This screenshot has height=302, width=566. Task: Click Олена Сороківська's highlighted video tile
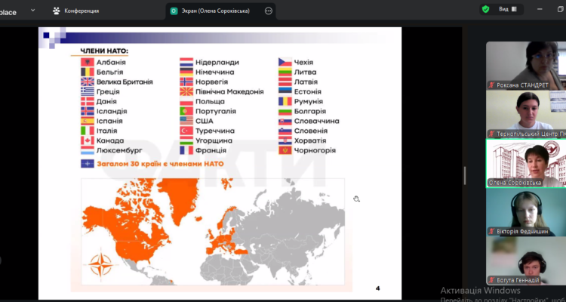525,162
